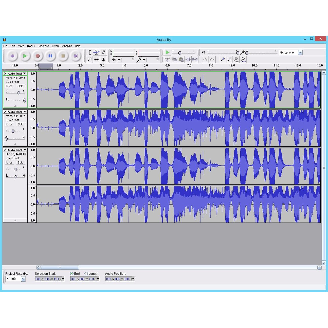
Task: Choose the Zoom magnifier tool
Action: tap(89, 60)
